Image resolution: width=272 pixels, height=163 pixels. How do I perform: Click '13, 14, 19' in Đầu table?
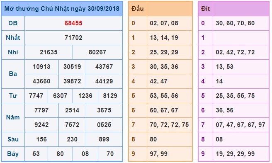(164, 38)
